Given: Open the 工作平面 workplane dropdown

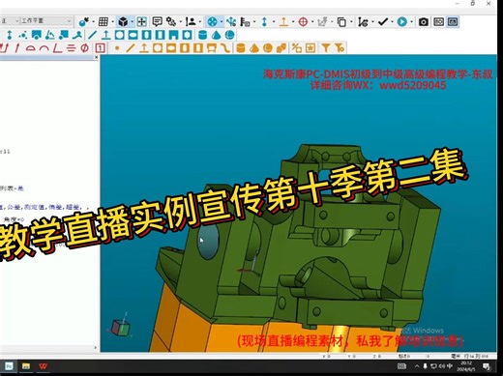Looking at the screenshot, I should coord(46,21).
